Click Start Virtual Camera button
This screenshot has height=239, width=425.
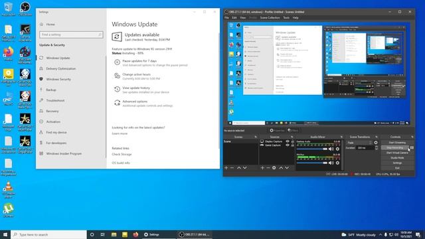click(397, 153)
